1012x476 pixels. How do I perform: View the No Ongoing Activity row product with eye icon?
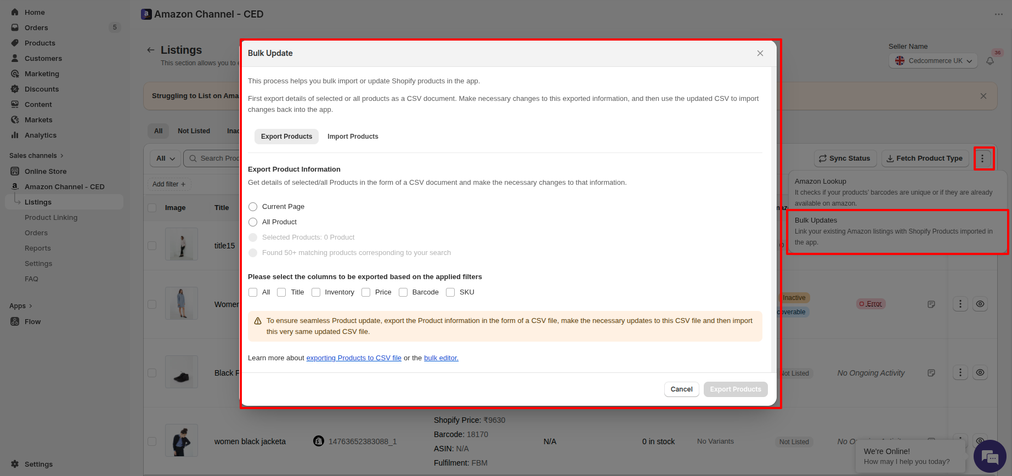tap(980, 373)
